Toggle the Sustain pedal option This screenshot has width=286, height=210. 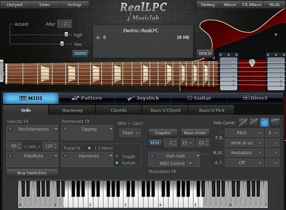117,163
